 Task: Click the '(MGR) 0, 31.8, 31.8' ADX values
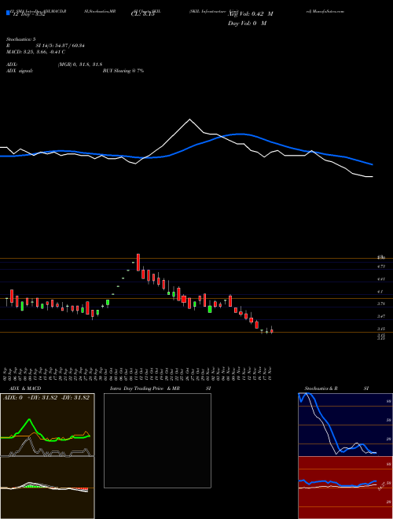coord(79,64)
